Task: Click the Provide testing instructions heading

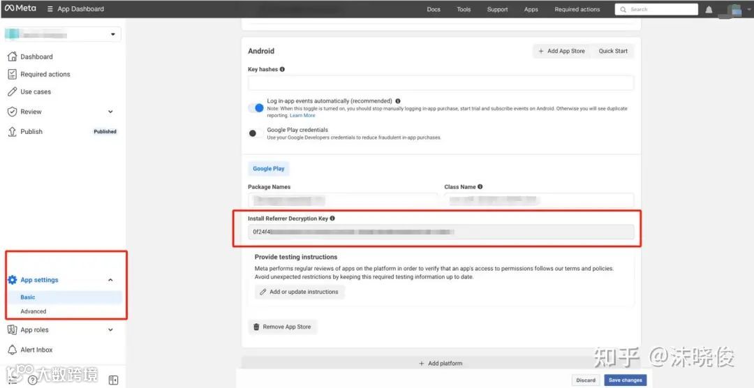Action: (x=296, y=257)
